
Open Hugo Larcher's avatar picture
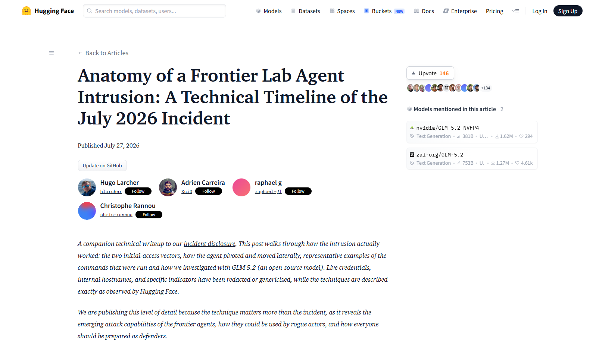click(87, 187)
